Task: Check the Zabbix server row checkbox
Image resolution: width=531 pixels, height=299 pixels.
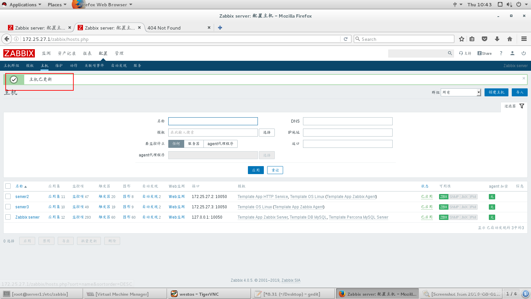Action: tap(8, 217)
